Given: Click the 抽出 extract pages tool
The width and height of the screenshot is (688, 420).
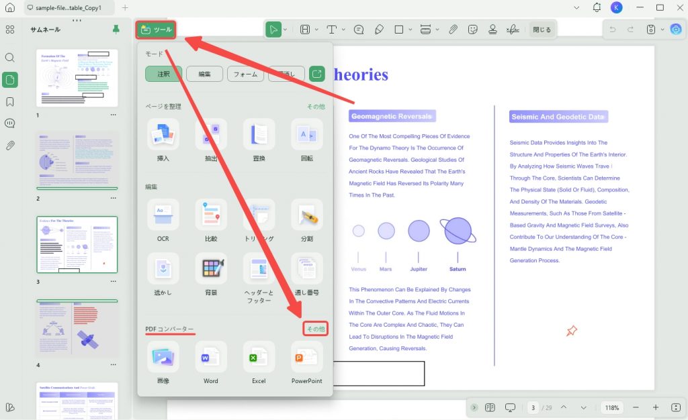Looking at the screenshot, I should tap(211, 141).
